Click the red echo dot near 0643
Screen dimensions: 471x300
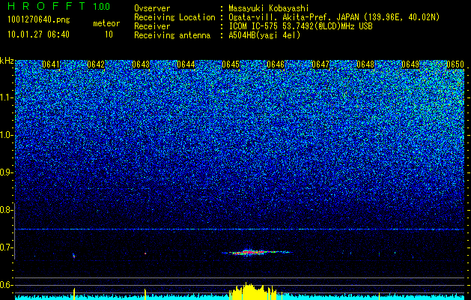tap(145, 253)
